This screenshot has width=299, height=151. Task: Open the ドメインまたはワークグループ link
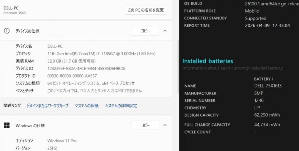(x=48, y=105)
